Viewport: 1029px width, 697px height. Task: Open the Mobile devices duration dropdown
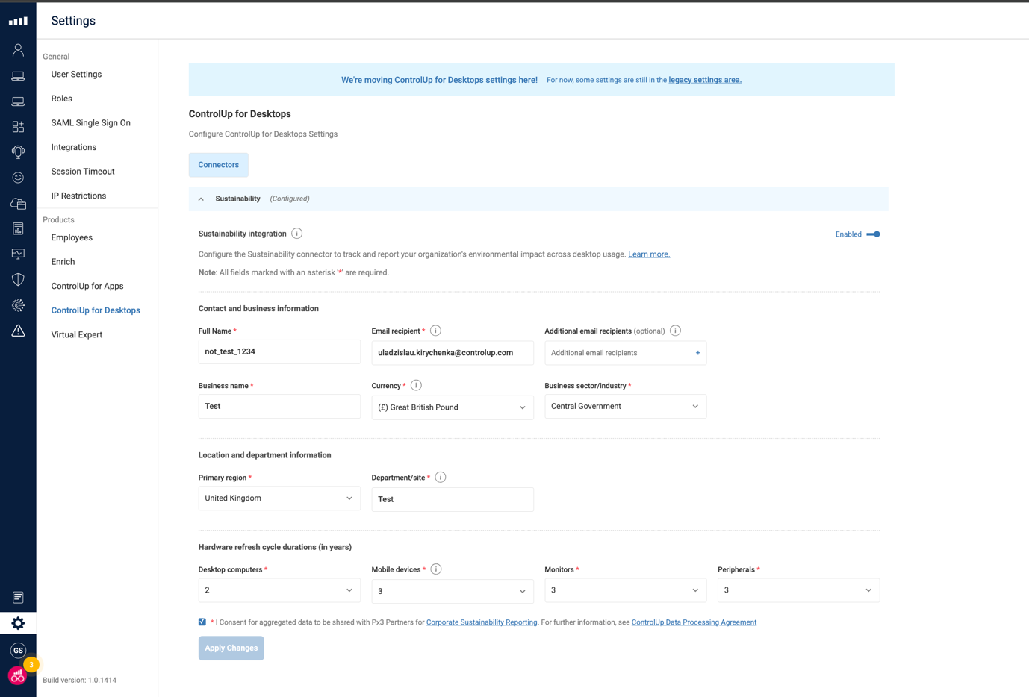453,591
